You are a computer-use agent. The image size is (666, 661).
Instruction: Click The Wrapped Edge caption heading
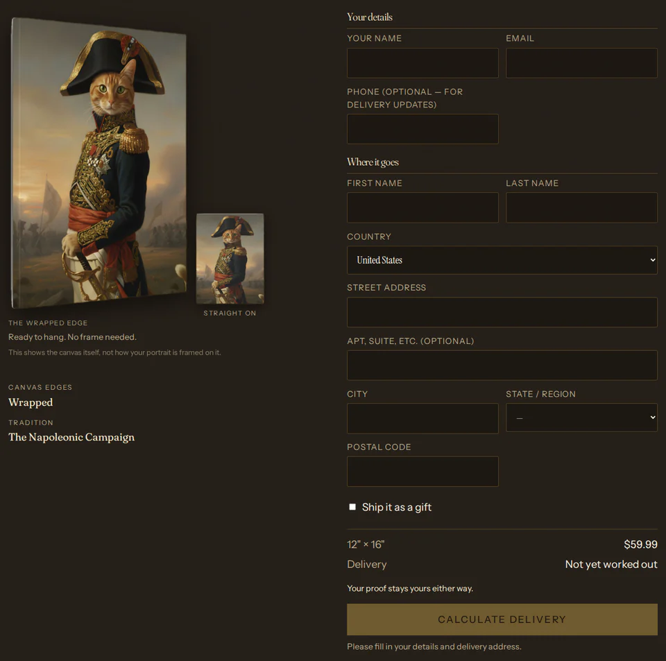(x=48, y=323)
